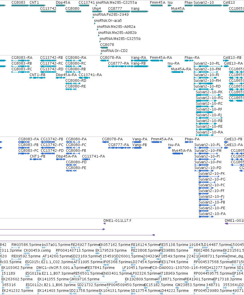This screenshot has height=295, width=244.
Task: Click the tsu-PA protein feature
Action: click(170, 148)
